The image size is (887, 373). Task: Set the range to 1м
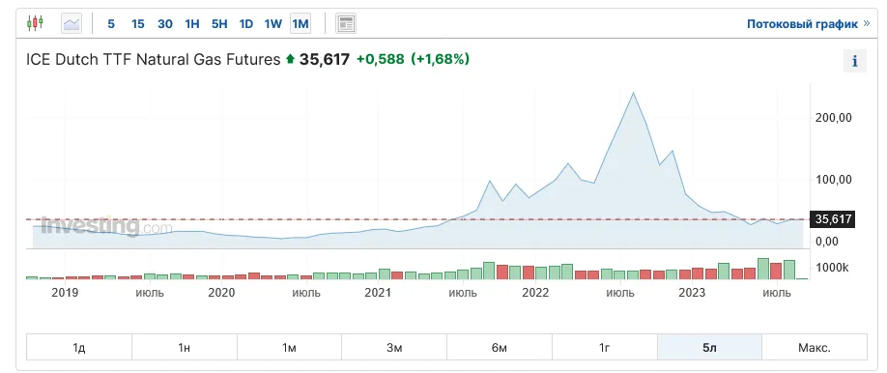point(289,347)
